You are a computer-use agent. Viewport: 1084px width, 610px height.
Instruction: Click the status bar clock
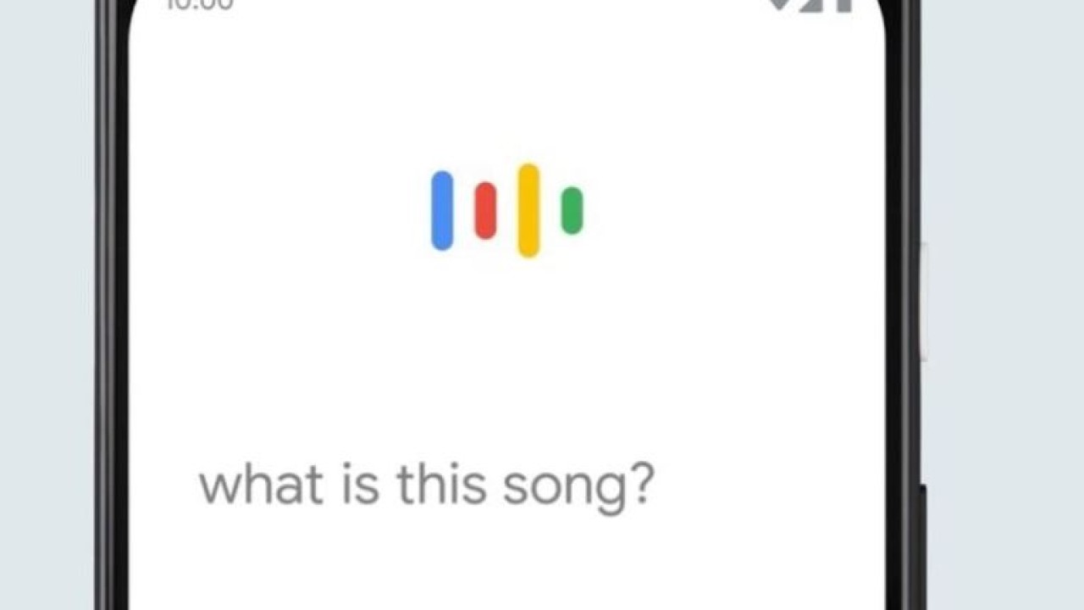(200, 4)
